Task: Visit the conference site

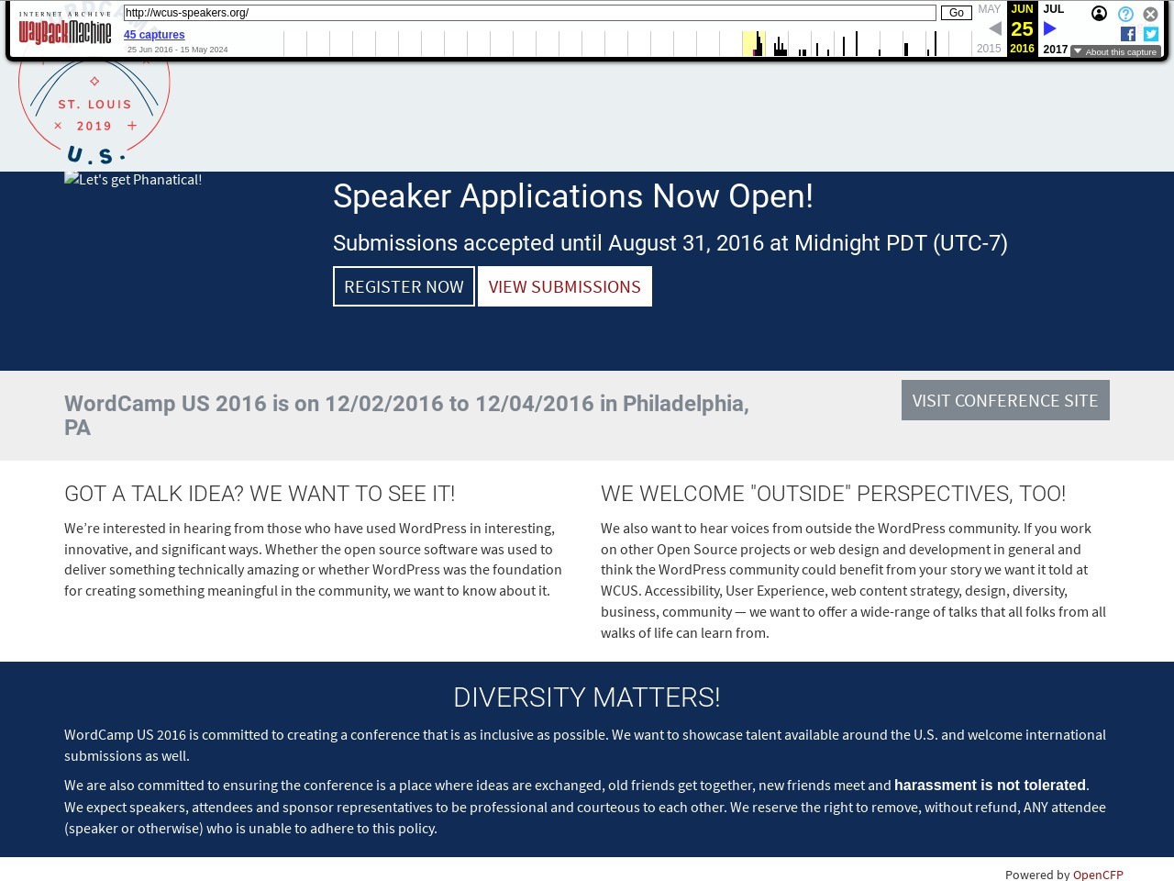Action: pos(1004,400)
